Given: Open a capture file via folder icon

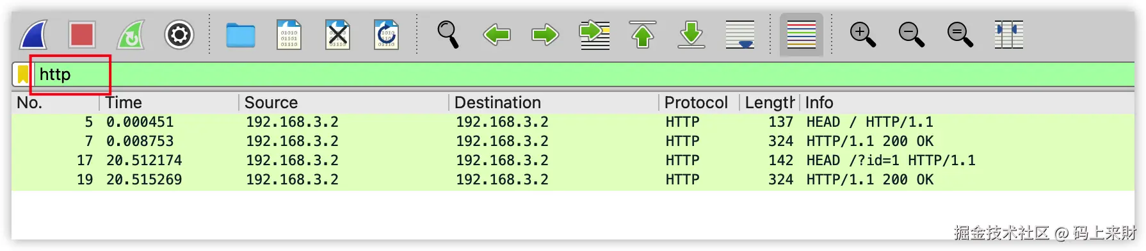Looking at the screenshot, I should (241, 35).
